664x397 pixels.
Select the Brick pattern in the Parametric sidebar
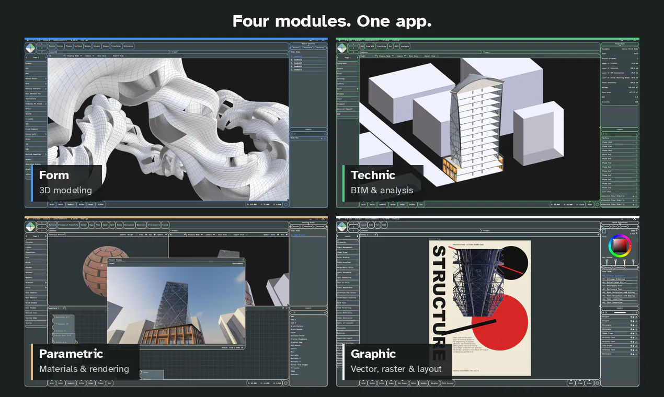(36, 262)
